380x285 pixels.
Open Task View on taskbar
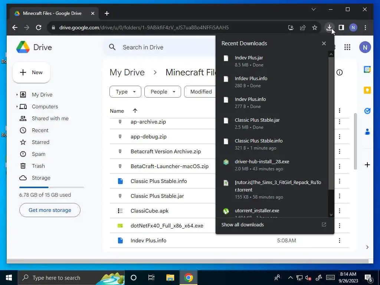coord(151,278)
